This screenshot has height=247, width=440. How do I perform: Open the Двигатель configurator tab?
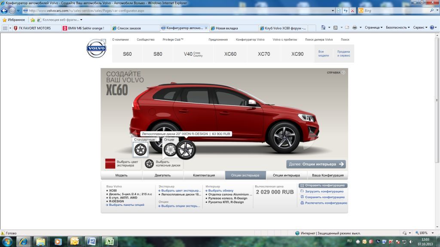[x=163, y=175]
